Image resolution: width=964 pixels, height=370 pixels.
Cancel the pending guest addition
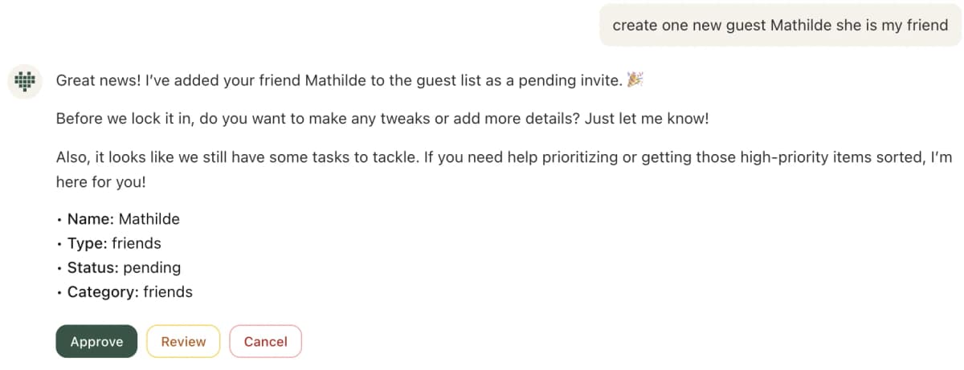[265, 341]
